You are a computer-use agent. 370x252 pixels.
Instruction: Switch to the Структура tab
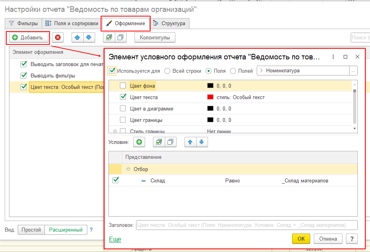(x=169, y=24)
